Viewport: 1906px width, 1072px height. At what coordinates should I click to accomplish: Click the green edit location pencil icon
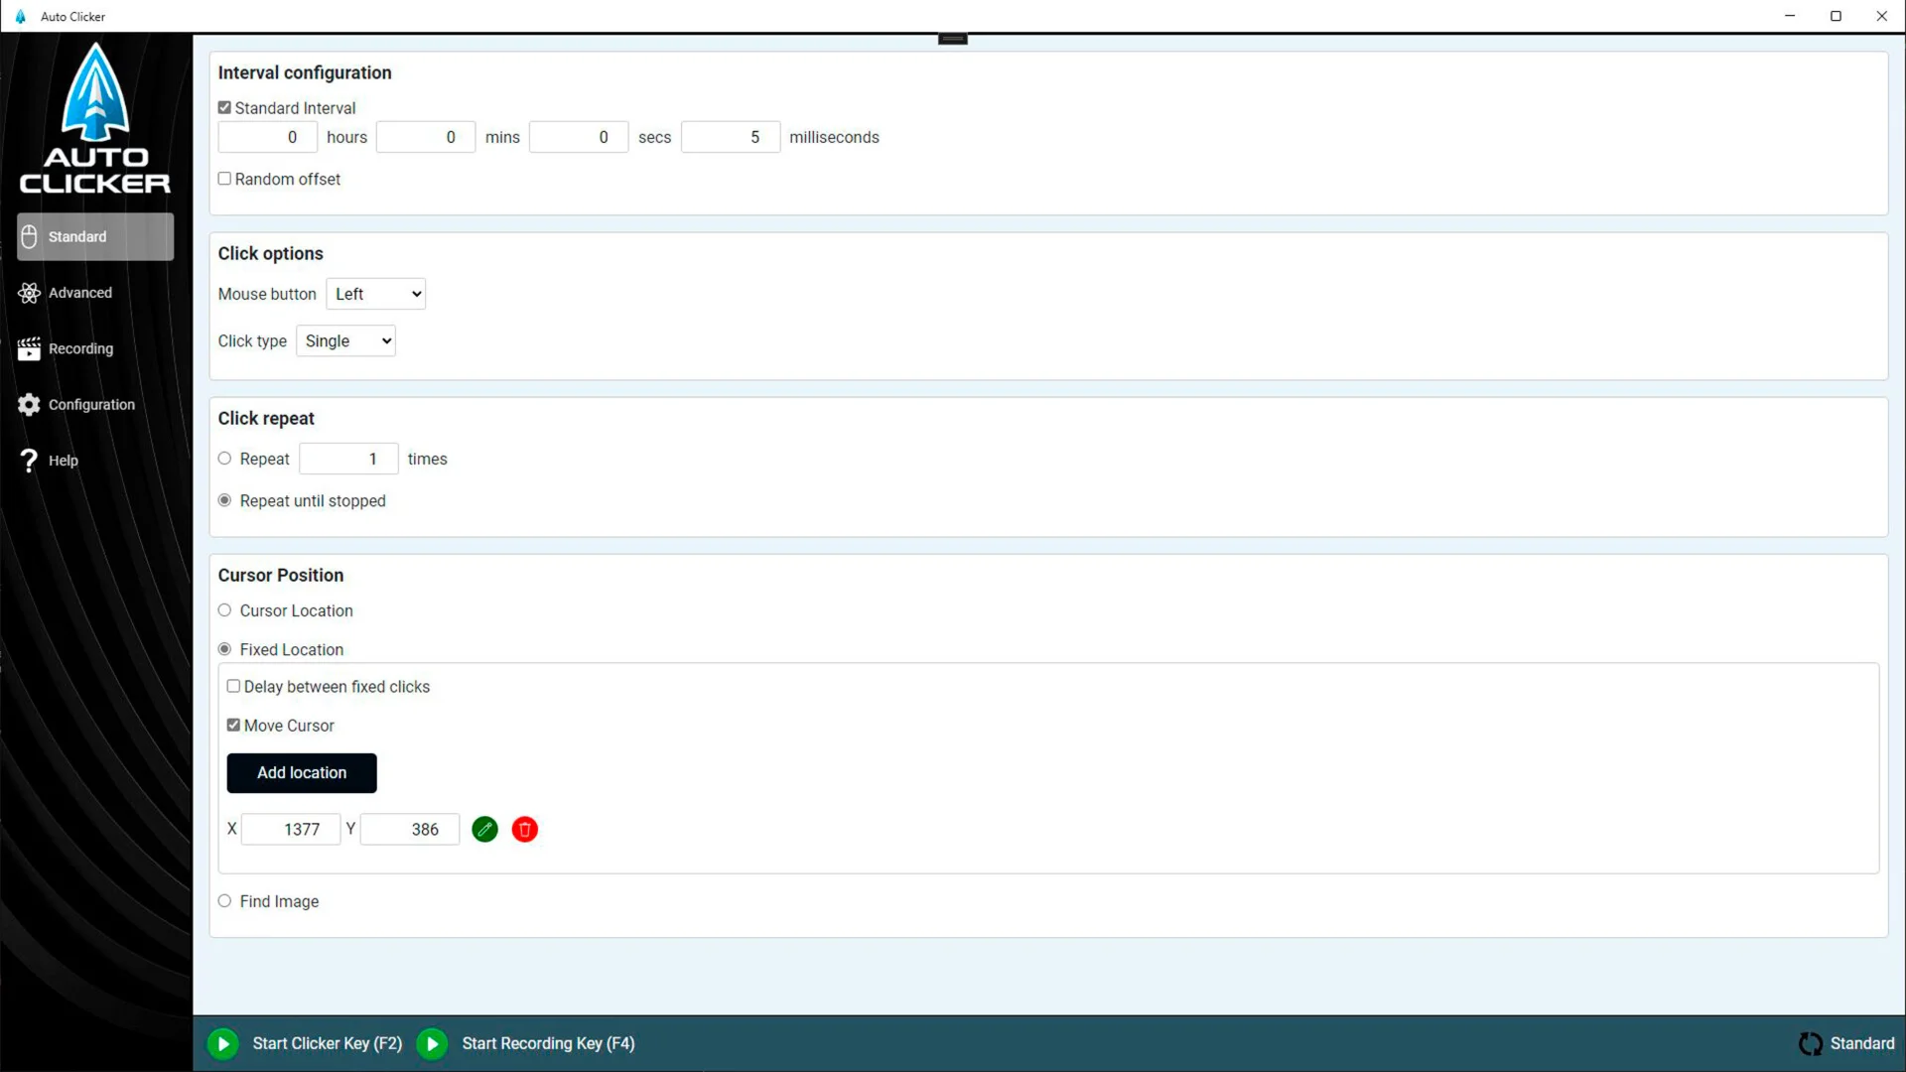tap(484, 830)
